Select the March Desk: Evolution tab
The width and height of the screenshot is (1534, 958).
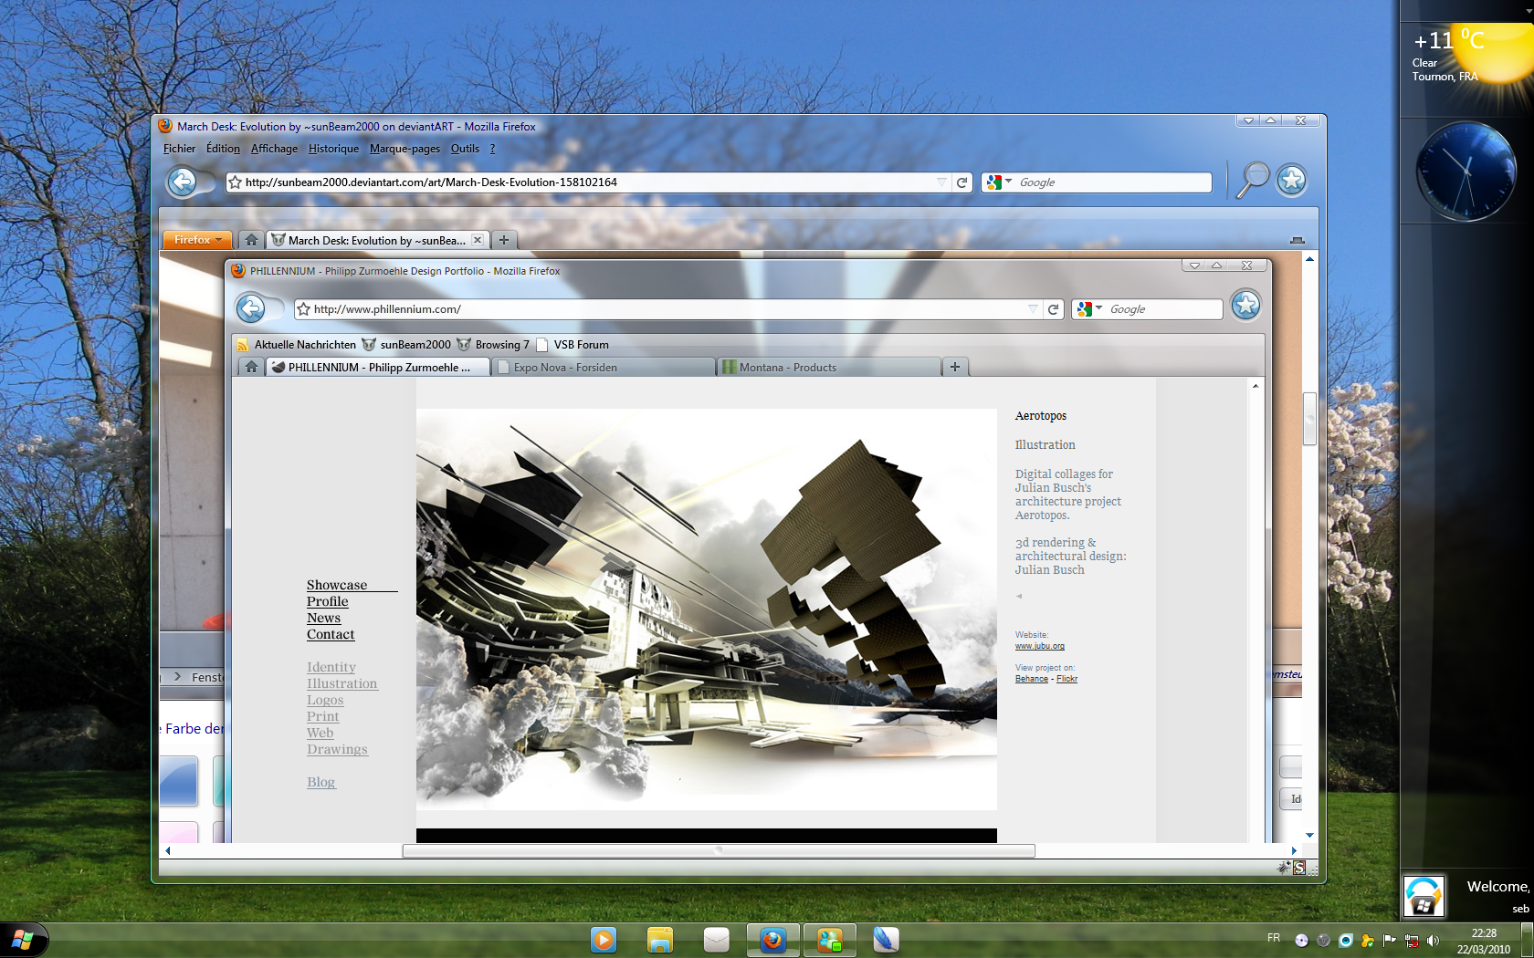pyautogui.click(x=378, y=240)
